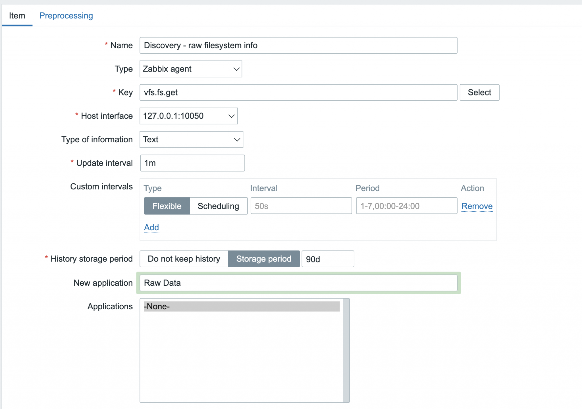Select -None- in the Applications list
The height and width of the screenshot is (409, 582).
coord(242,306)
